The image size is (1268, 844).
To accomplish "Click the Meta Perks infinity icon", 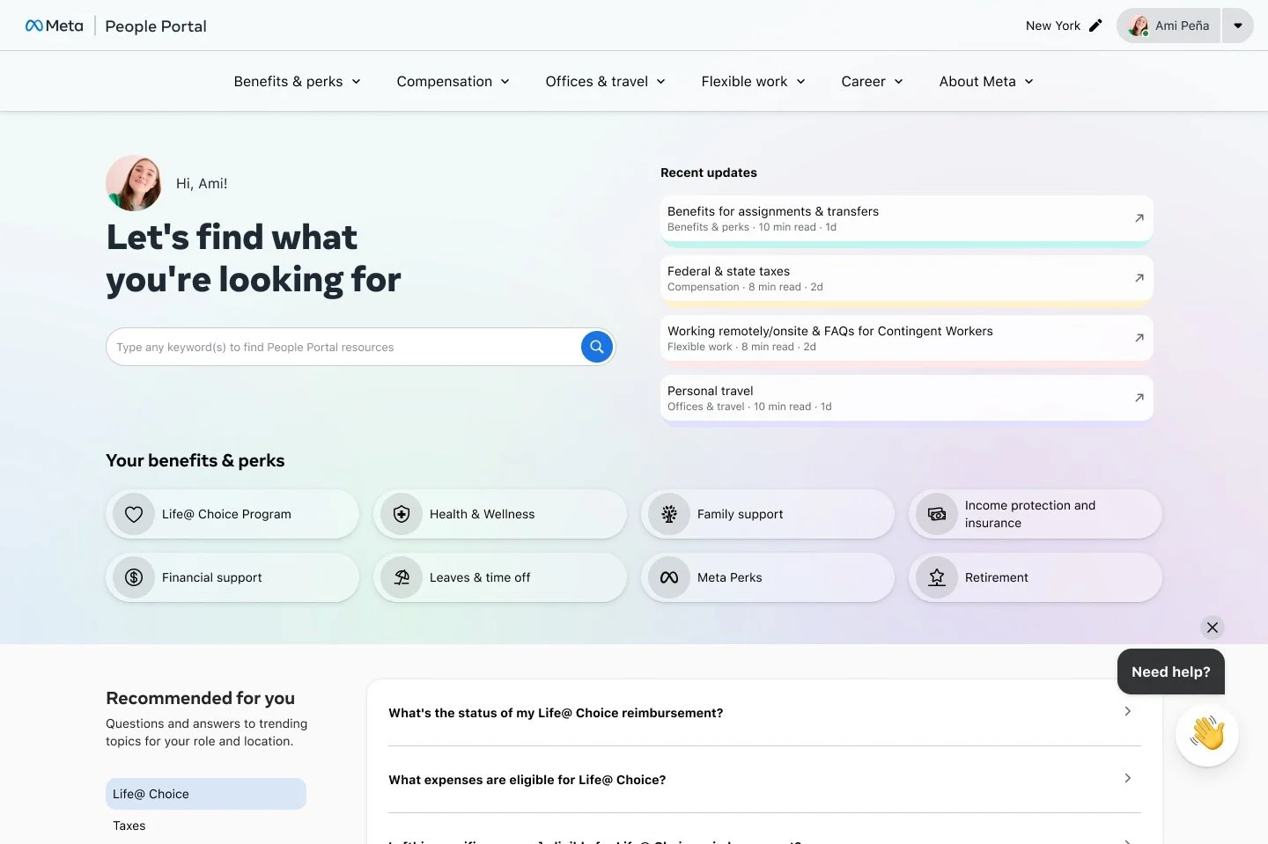I will tap(669, 577).
